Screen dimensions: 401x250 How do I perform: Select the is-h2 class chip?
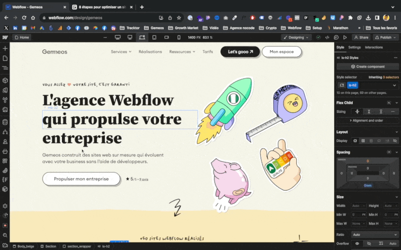click(352, 85)
